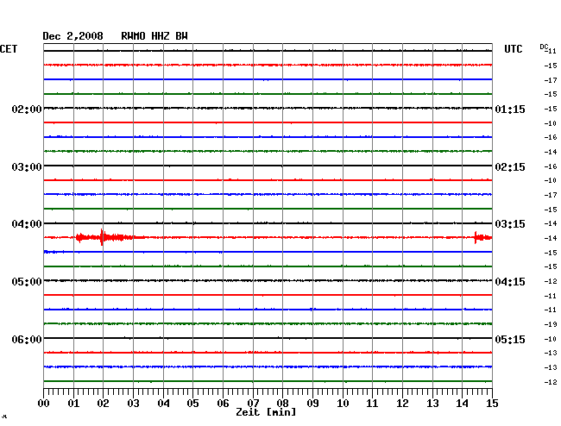Click the 04:15 UTC time label
This screenshot has width=561, height=426.
tap(510, 282)
